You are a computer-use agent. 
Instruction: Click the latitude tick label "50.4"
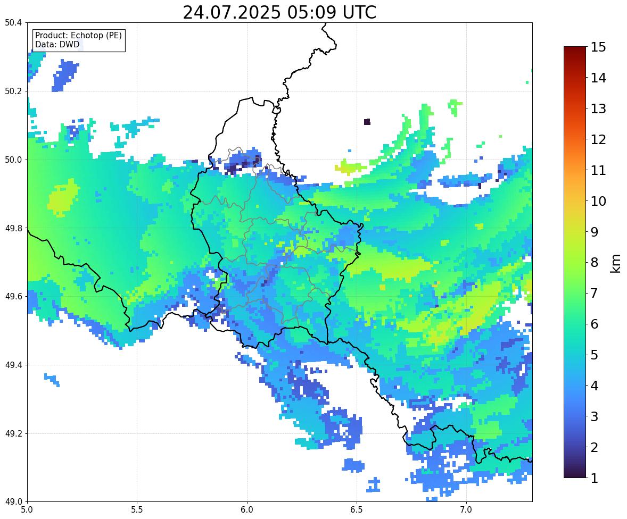click(13, 23)
